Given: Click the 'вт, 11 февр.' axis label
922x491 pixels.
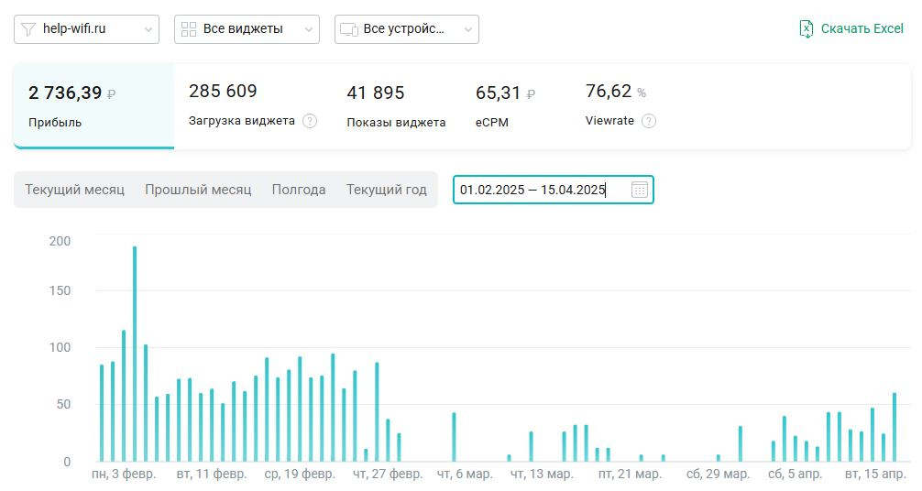Looking at the screenshot, I should (x=212, y=474).
